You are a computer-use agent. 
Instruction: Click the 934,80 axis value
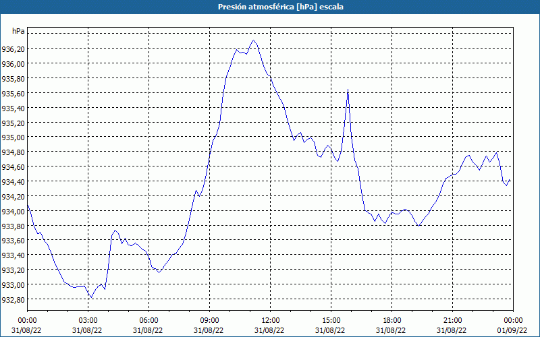[x=13, y=153]
